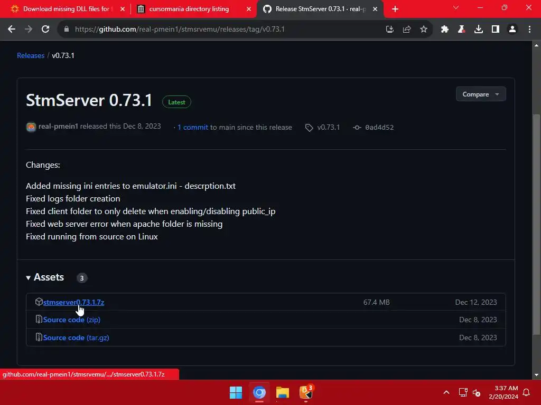Open commit 0ad4d52 link

coord(379,127)
